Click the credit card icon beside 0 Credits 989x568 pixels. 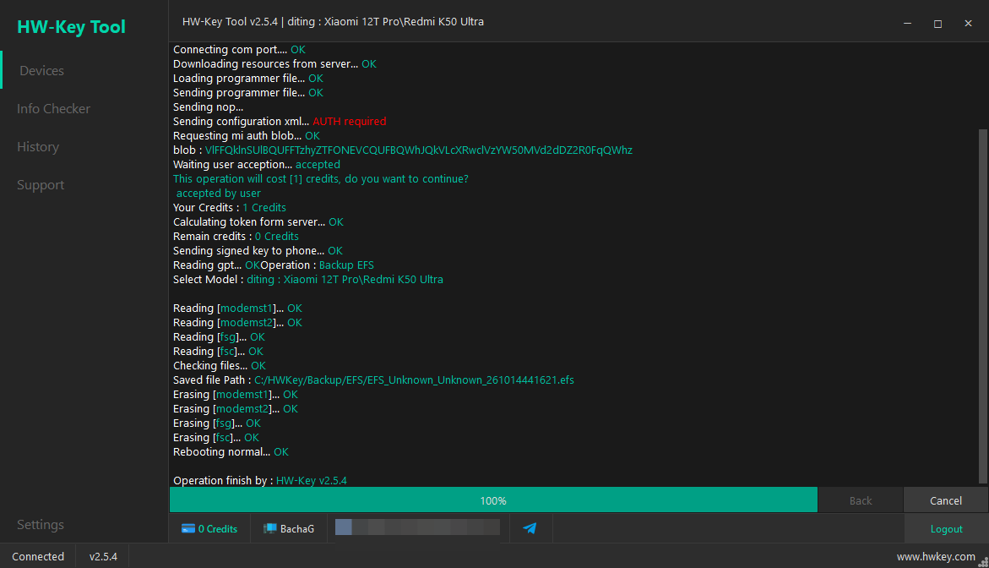pyautogui.click(x=188, y=529)
